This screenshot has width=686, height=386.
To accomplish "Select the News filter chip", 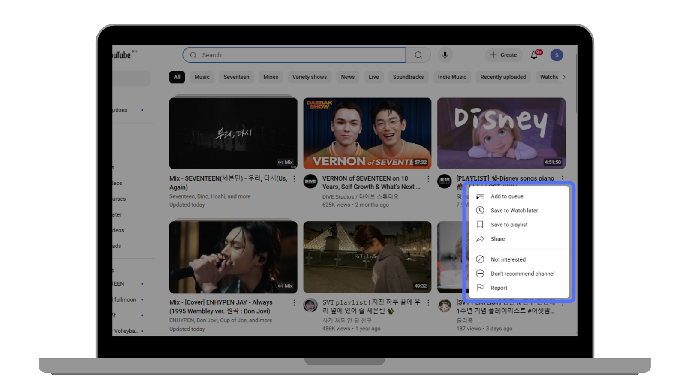I will pyautogui.click(x=348, y=77).
